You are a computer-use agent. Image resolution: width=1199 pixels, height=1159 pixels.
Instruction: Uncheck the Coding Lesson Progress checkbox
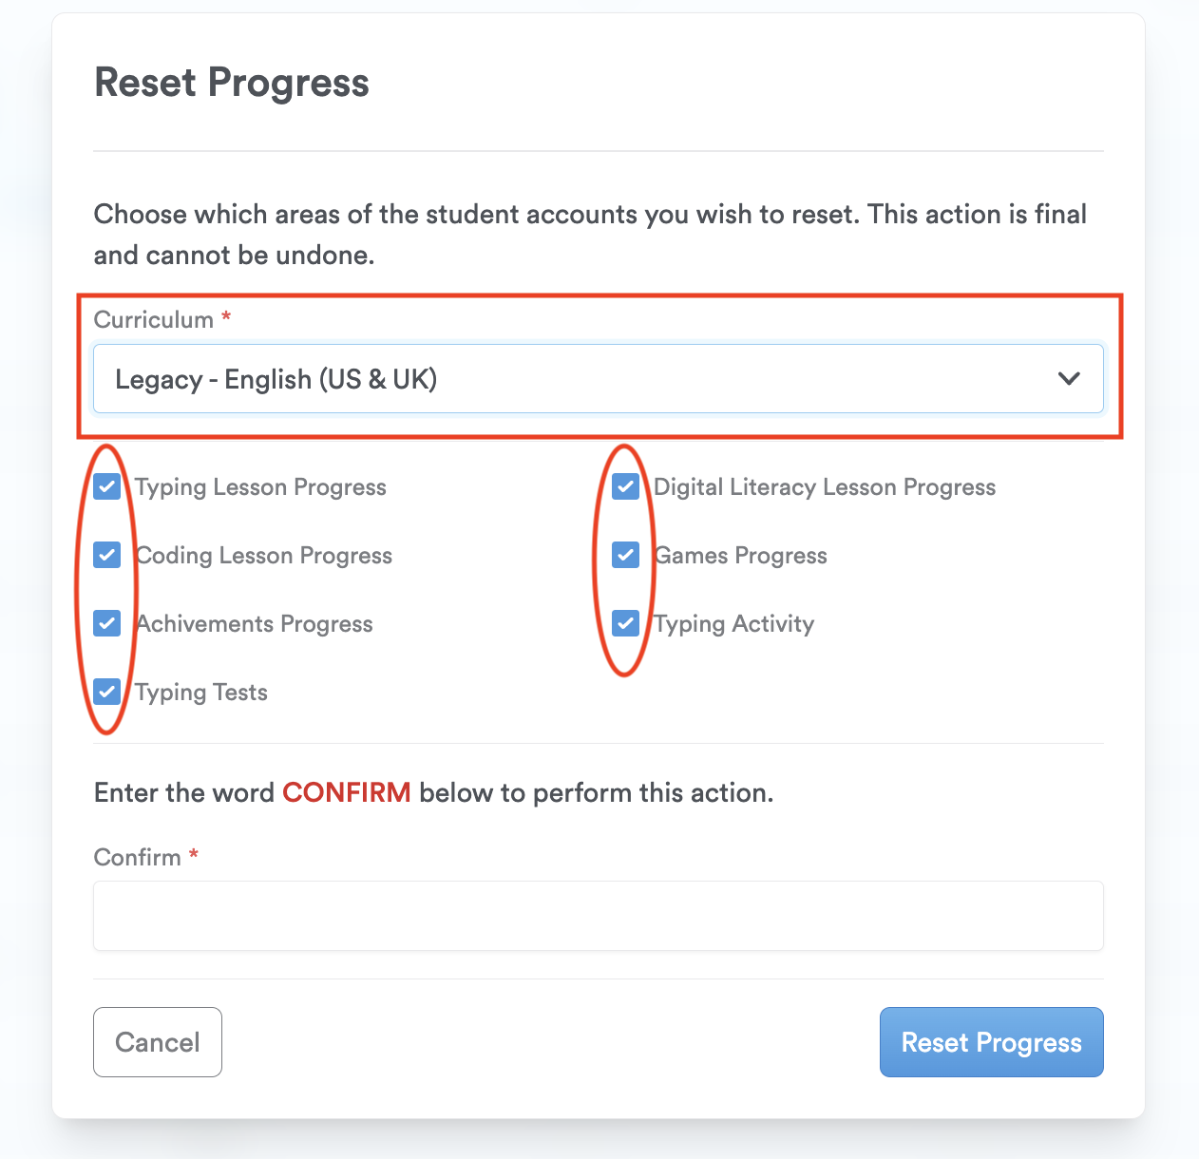(107, 556)
